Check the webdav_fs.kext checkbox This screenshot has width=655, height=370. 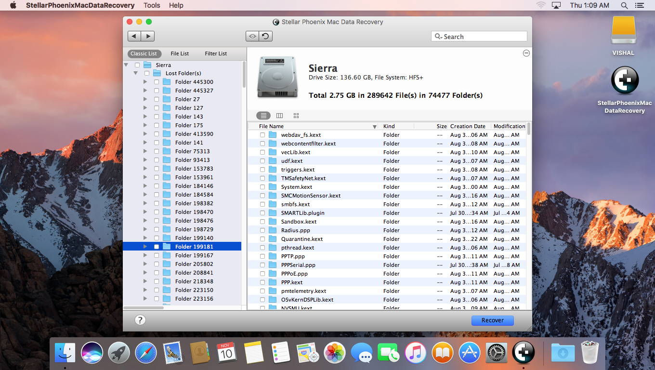point(262,135)
